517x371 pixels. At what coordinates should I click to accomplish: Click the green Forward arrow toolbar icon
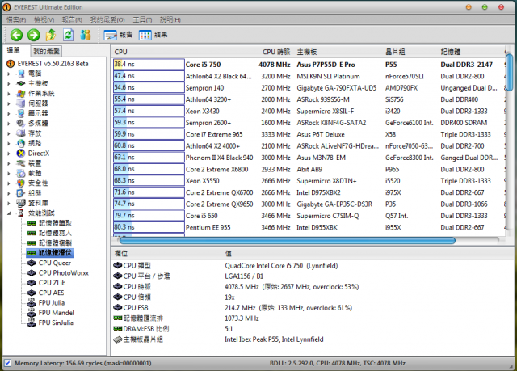click(x=34, y=35)
